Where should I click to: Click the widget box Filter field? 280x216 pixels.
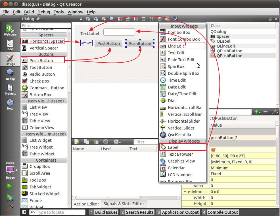click(46, 25)
